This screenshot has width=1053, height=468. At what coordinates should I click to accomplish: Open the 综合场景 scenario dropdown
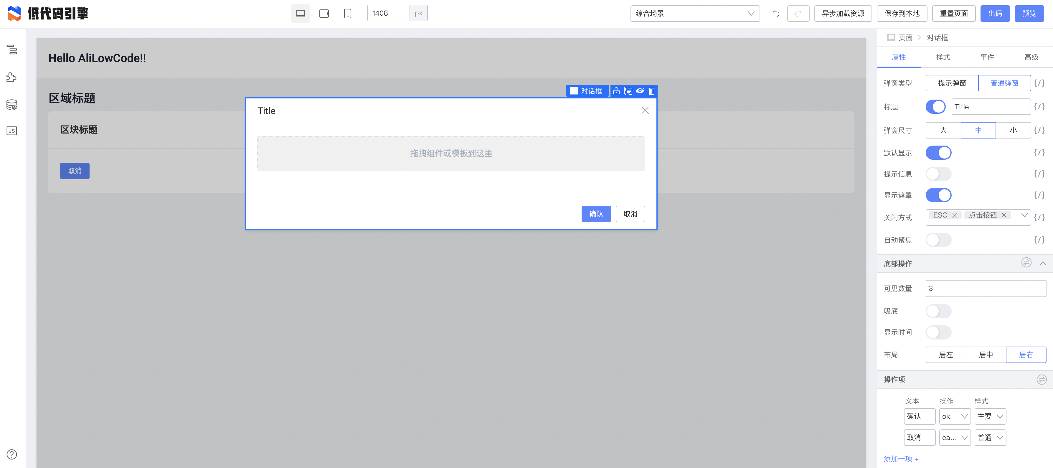point(695,14)
